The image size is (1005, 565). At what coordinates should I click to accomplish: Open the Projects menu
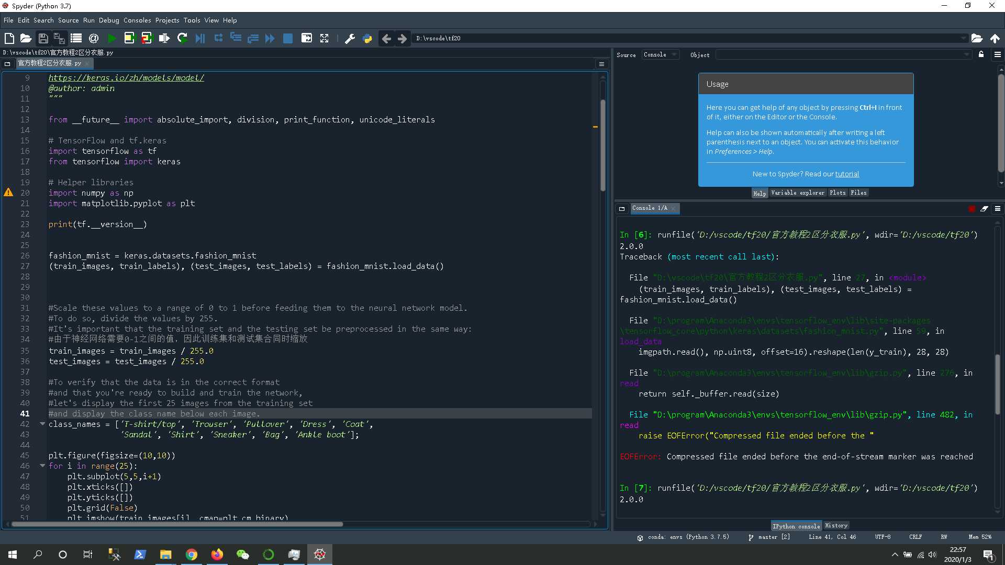[x=167, y=20]
